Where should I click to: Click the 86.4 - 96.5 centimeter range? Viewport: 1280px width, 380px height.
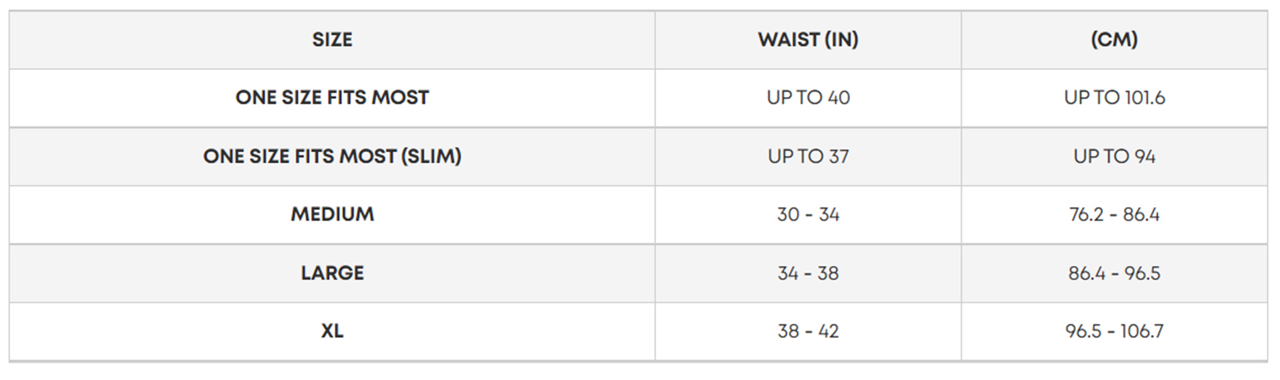[x=1114, y=273]
